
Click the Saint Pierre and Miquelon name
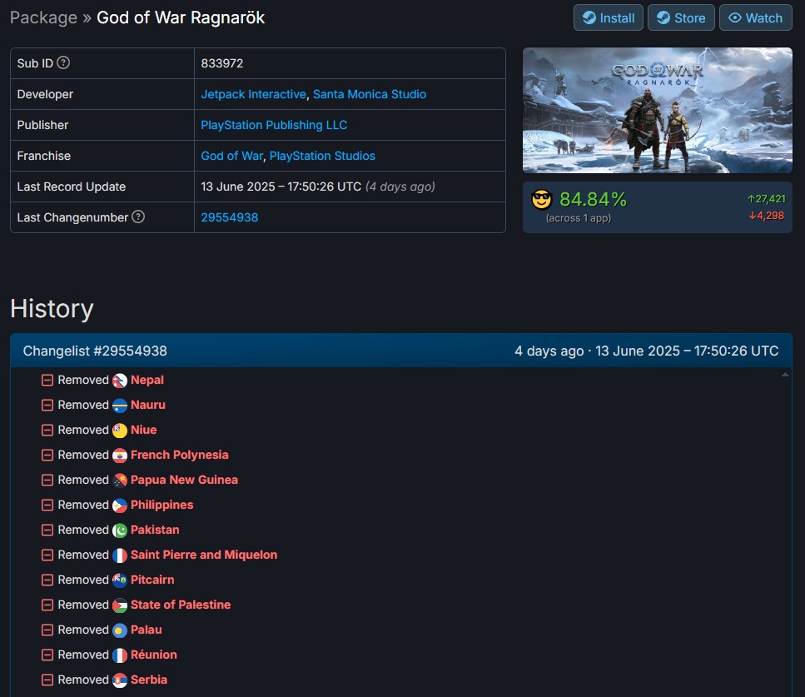[x=204, y=555]
